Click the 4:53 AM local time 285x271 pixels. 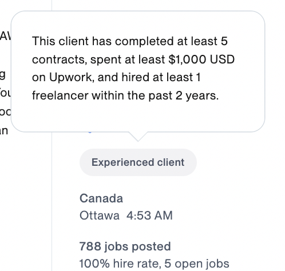point(149,216)
